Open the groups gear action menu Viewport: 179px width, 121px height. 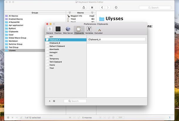pos(8,118)
